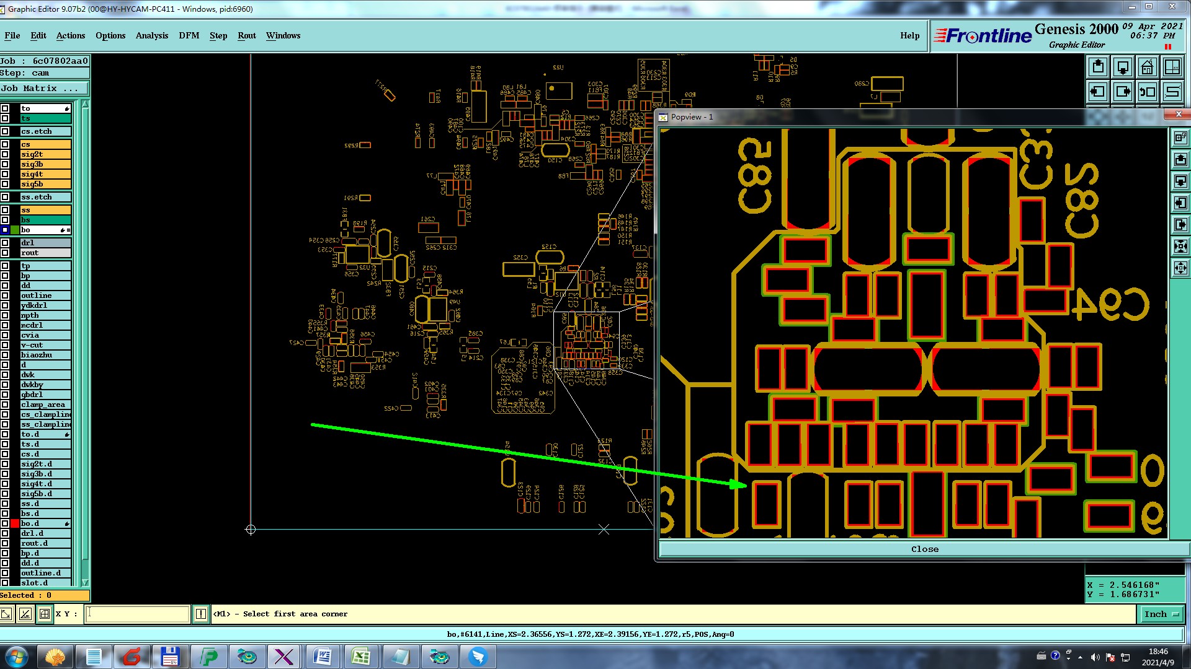Open the purple X taskbar application
Image resolution: width=1191 pixels, height=669 pixels.
pyautogui.click(x=284, y=657)
